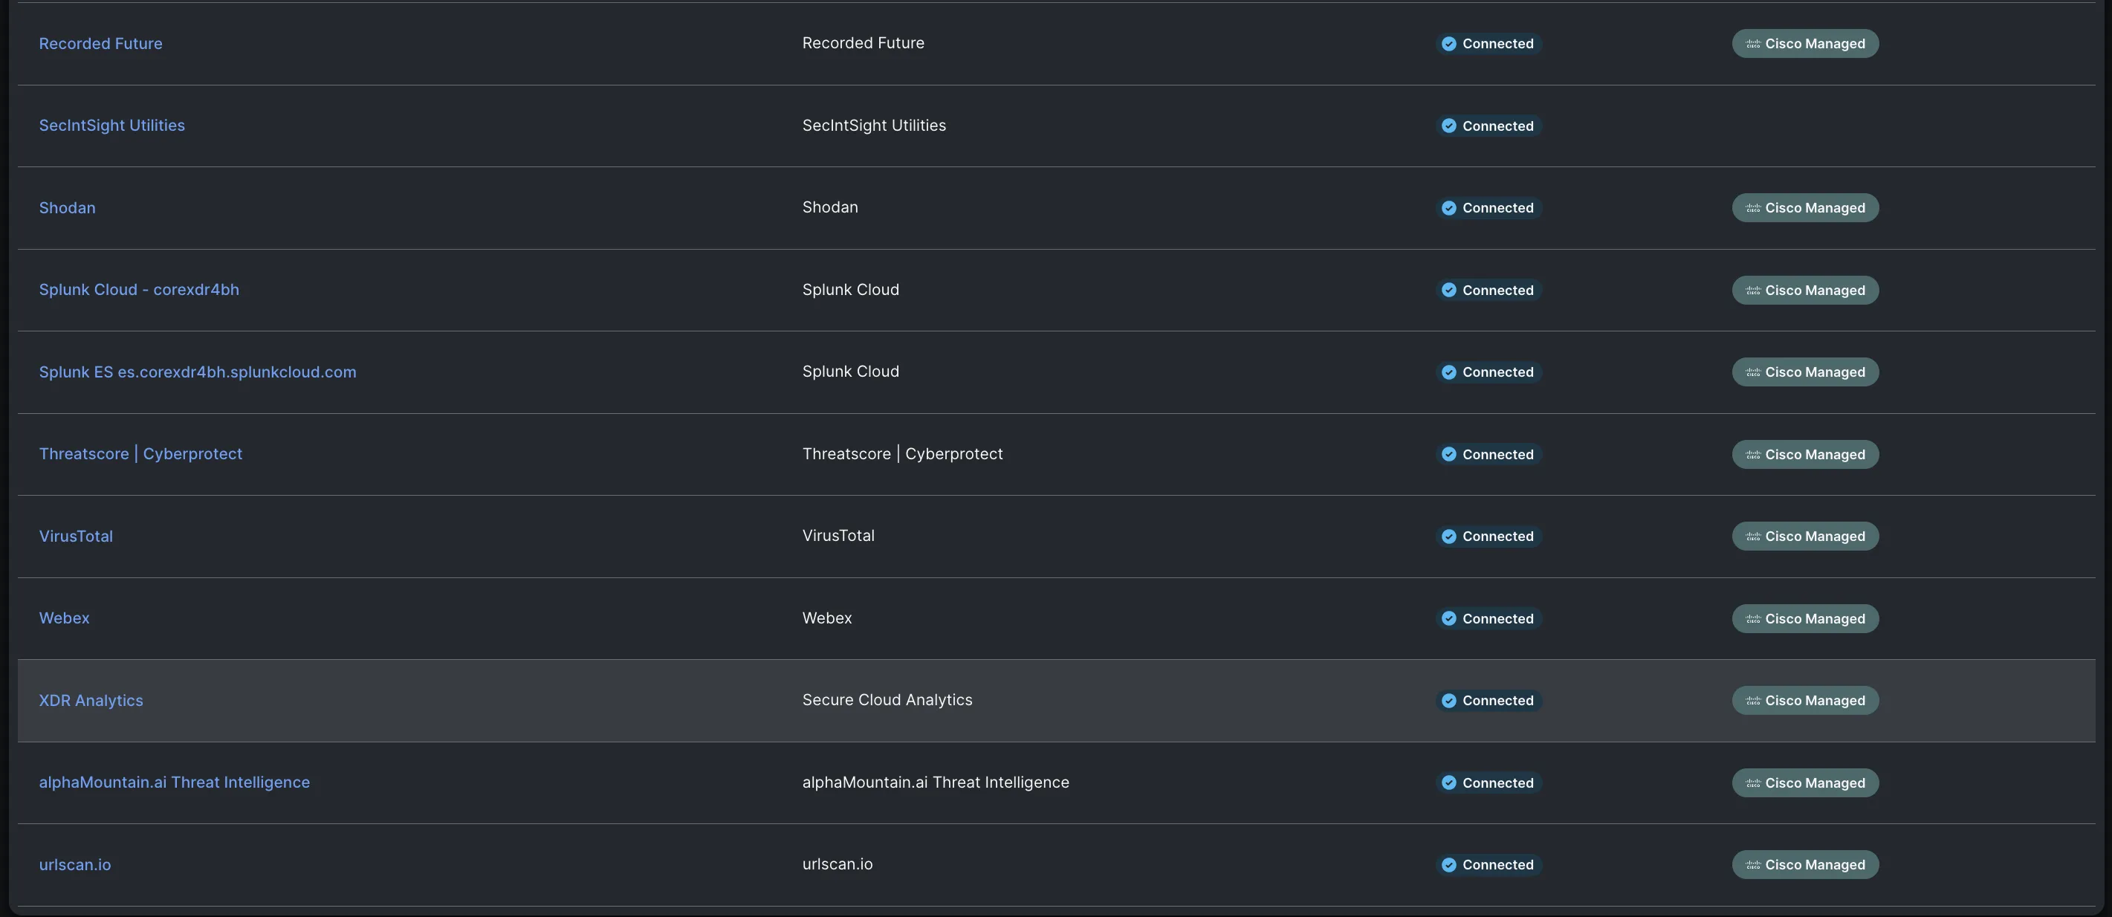Open the urlscan.io integration link
The height and width of the screenshot is (917, 2112).
point(74,864)
